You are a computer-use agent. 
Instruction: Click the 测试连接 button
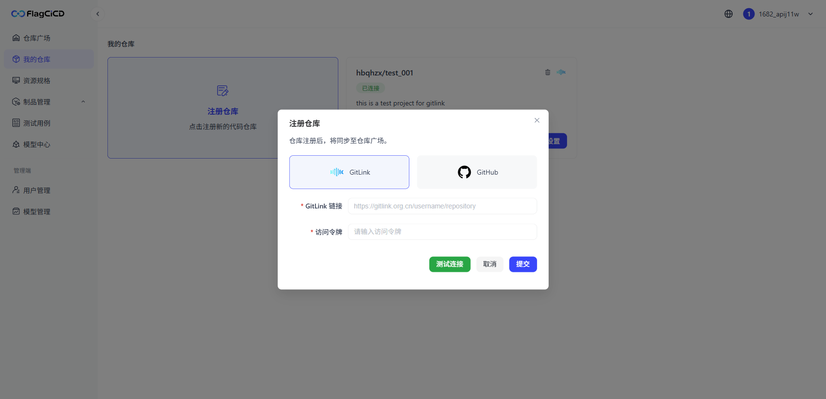[450, 264]
